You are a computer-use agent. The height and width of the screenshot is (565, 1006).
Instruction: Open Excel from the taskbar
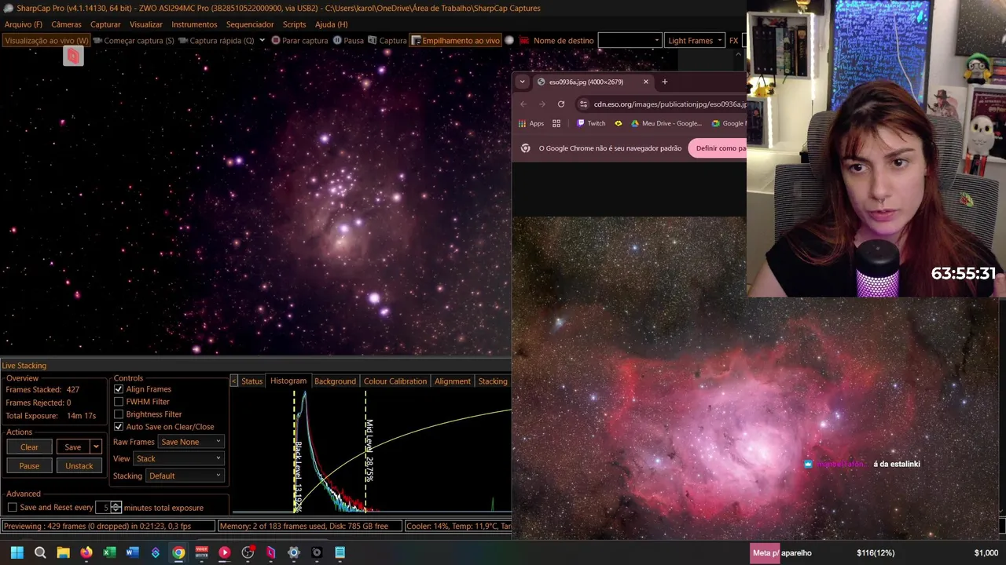coord(109,552)
